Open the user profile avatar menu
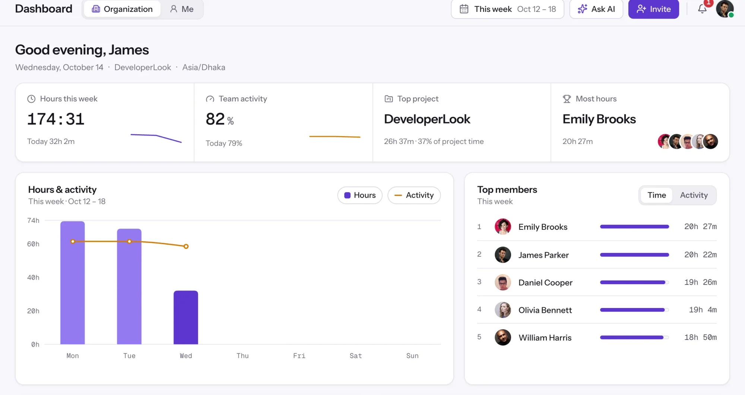745x395 pixels. [x=725, y=9]
